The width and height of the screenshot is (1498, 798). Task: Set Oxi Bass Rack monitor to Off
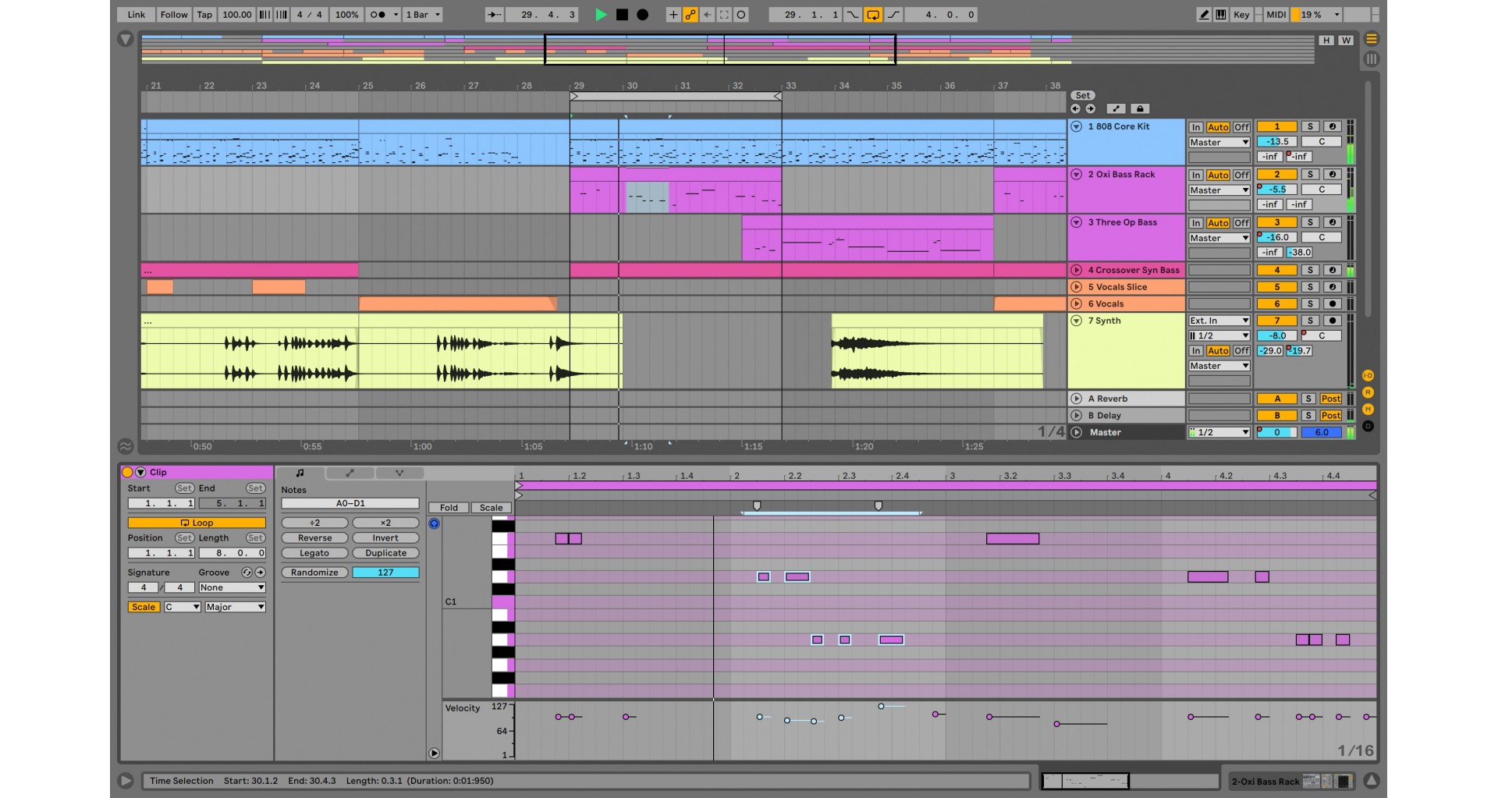pos(1241,176)
